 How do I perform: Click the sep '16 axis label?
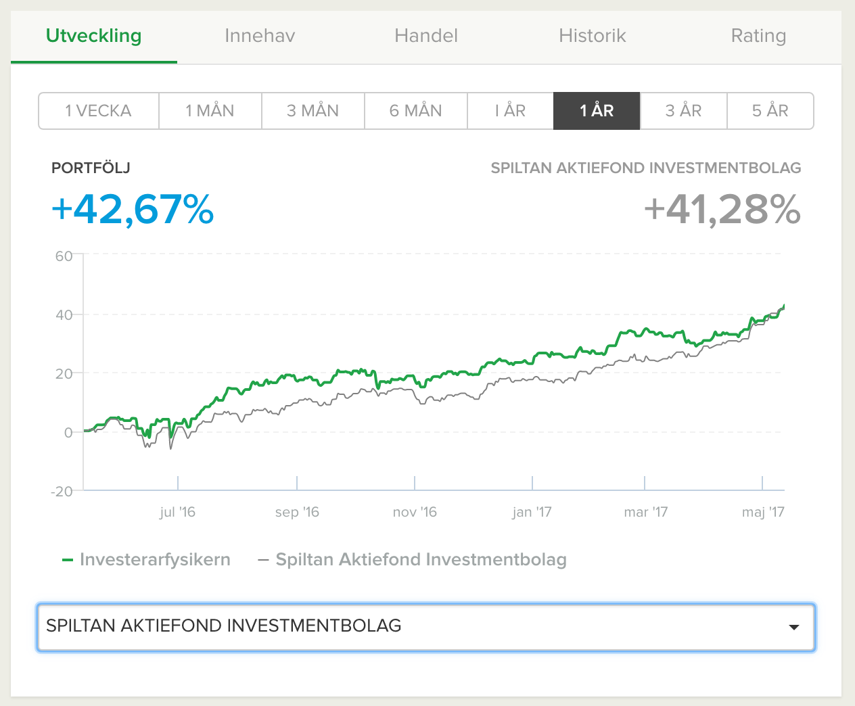pyautogui.click(x=297, y=512)
